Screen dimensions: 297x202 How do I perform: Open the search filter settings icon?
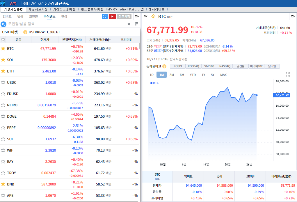pyautogui.click(x=136, y=24)
